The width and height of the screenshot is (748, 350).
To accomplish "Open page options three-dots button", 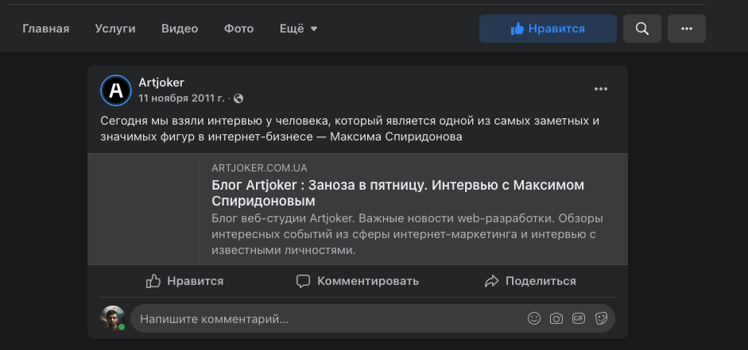I will [687, 29].
